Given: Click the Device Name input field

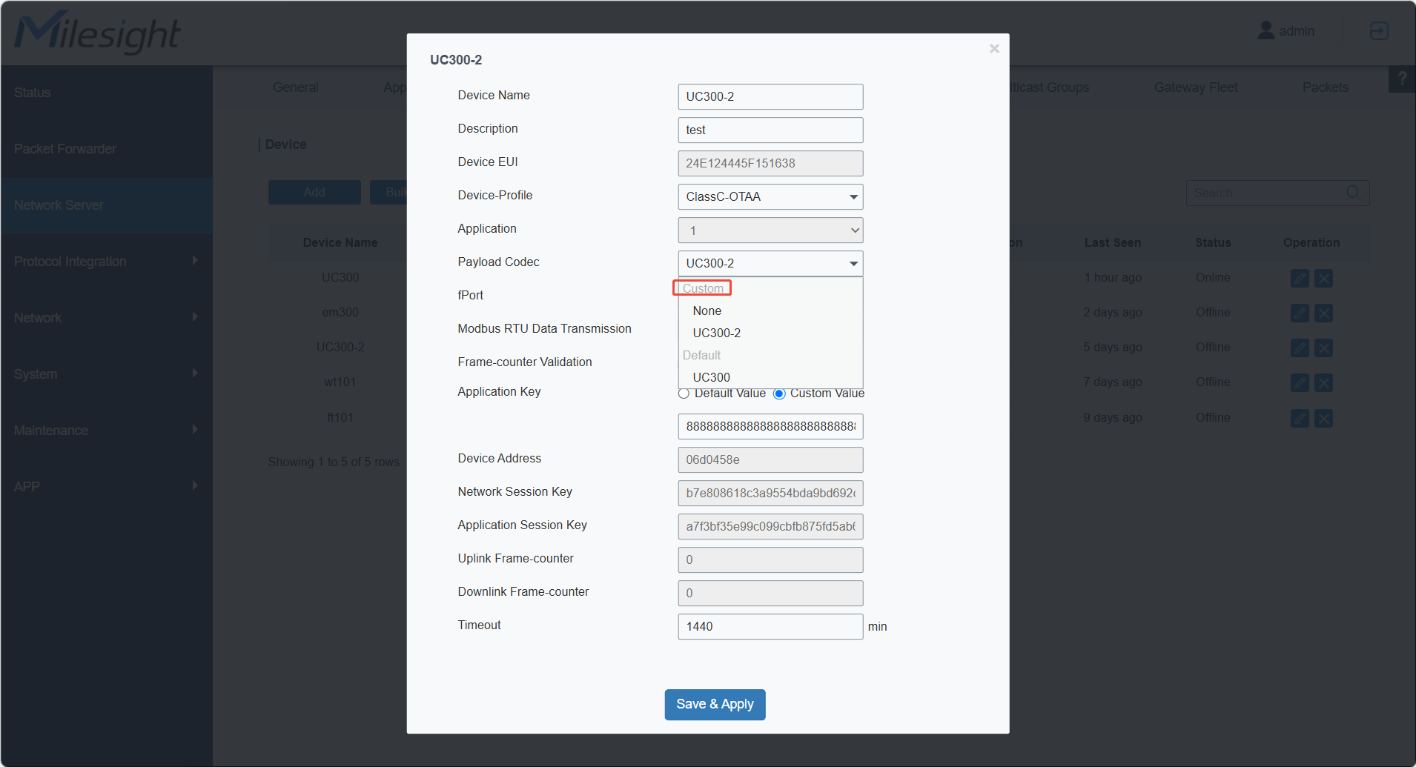Looking at the screenshot, I should pyautogui.click(x=770, y=96).
